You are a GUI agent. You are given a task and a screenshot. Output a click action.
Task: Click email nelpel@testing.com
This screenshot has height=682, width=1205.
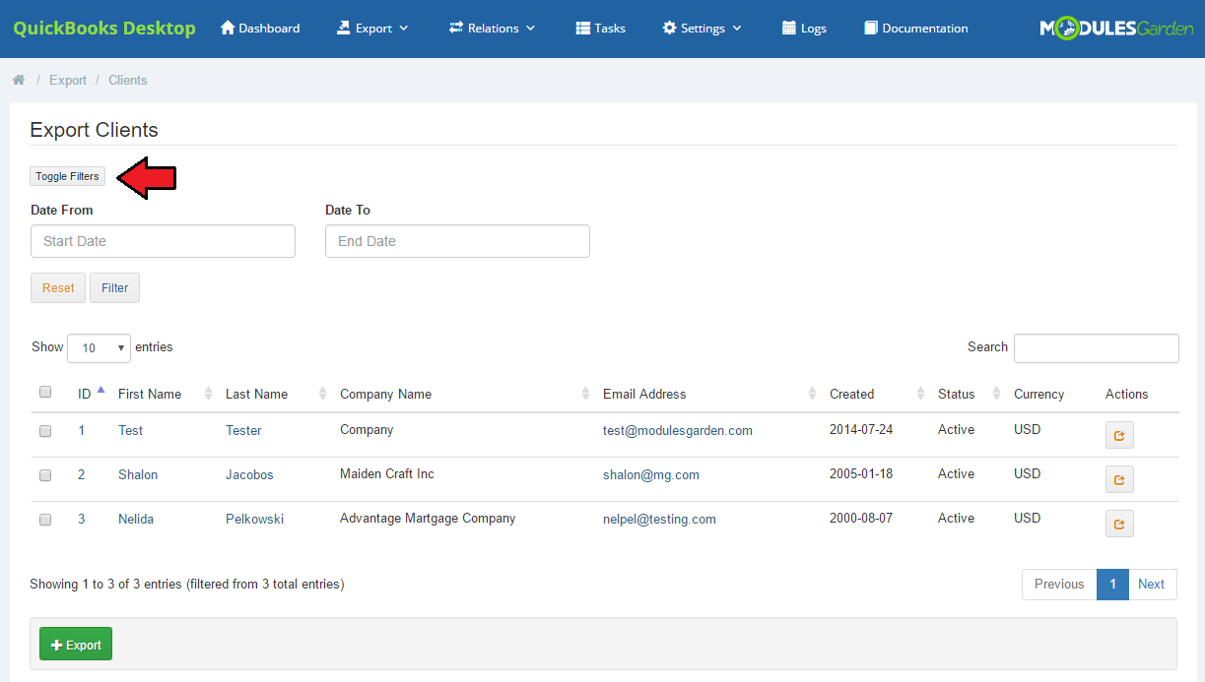coord(659,519)
